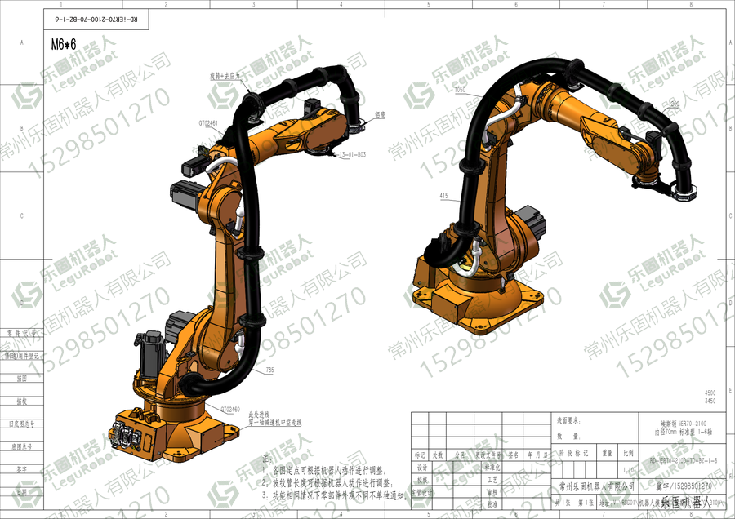Screen dimensions: 735x519
Task: Click the "比例" title block cell
Action: click(629, 453)
